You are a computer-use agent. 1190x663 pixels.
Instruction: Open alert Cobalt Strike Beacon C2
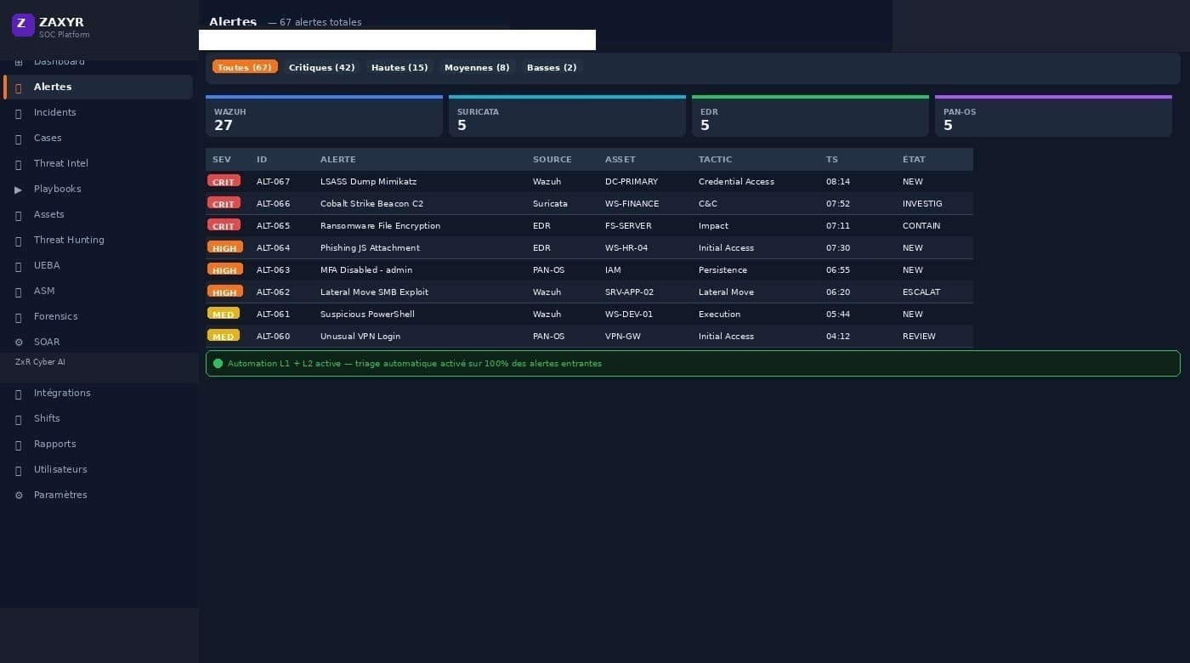click(x=371, y=204)
